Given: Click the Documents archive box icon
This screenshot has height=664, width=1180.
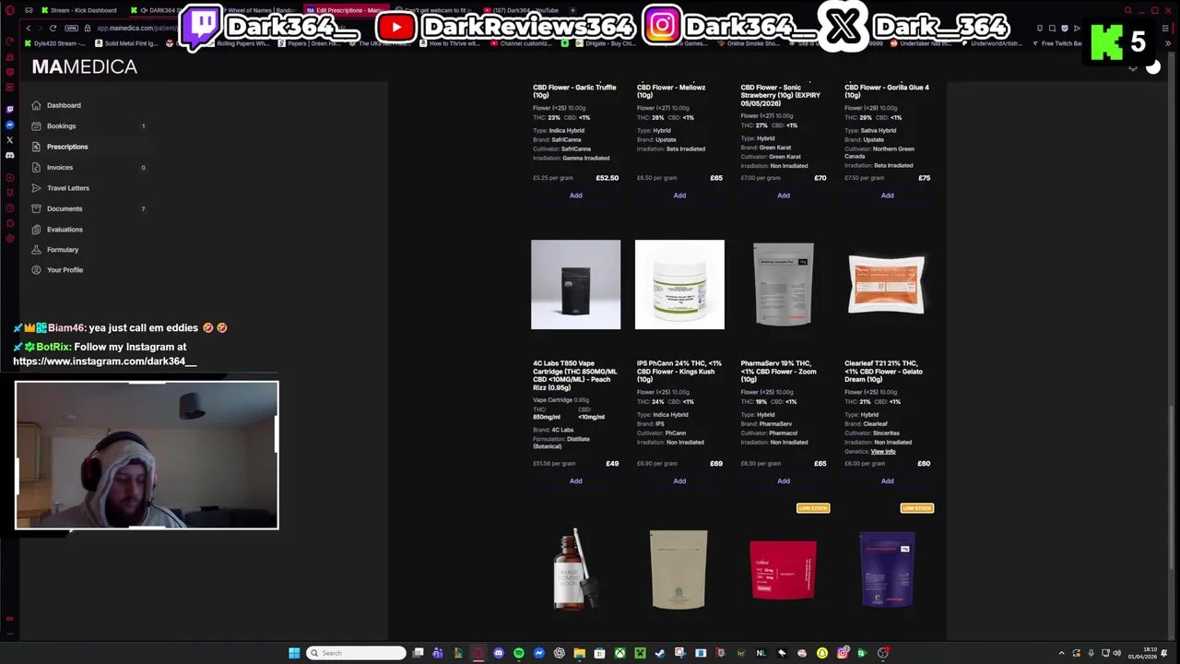Looking at the screenshot, I should [36, 208].
